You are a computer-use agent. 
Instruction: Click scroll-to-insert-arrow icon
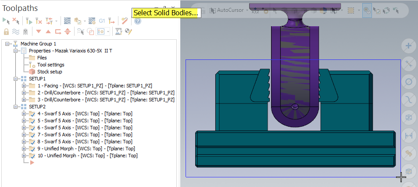[x=68, y=32]
